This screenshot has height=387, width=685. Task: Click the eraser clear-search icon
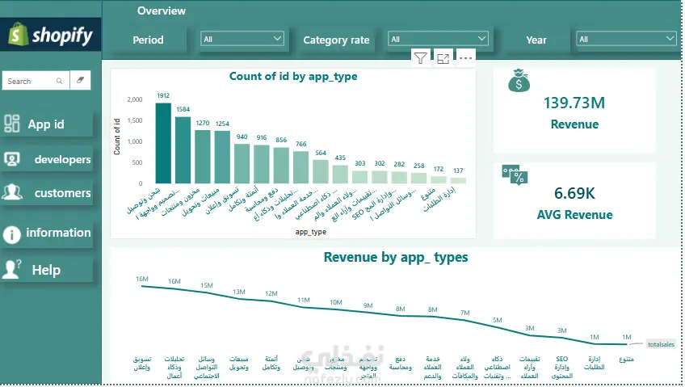81,80
